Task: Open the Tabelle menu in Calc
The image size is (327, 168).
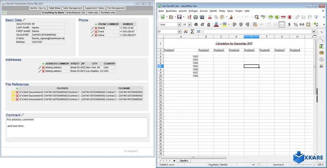Action: point(213,11)
